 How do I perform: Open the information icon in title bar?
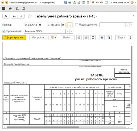(x=132, y=3)
